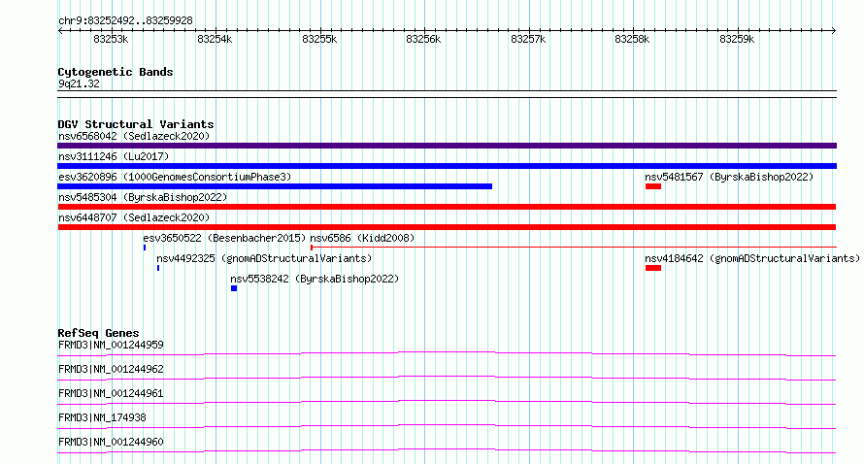Click the Cytogenetic Bands track title
This screenshot has width=864, height=464.
pyautogui.click(x=116, y=72)
